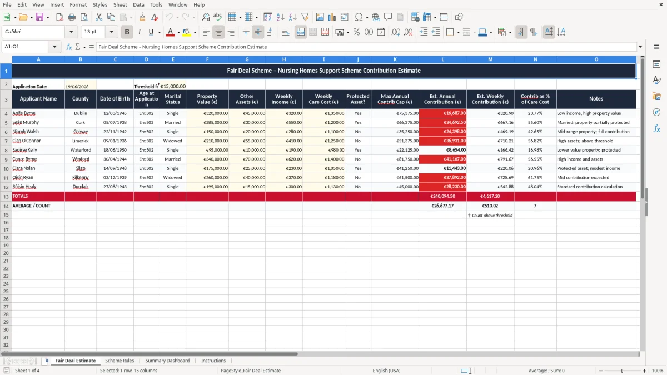
Task: Click the font color red swatch
Action: 171,32
